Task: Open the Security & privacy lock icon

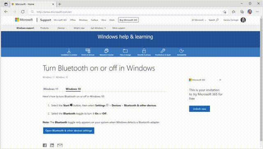Action: 144,51
